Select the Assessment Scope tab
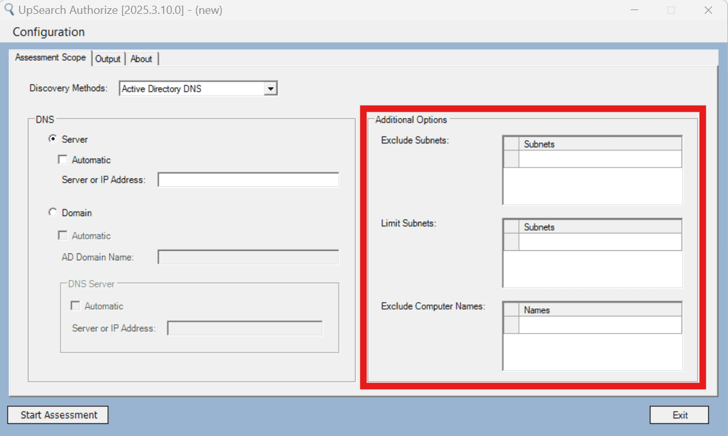Image resolution: width=728 pixels, height=436 pixels. point(51,57)
